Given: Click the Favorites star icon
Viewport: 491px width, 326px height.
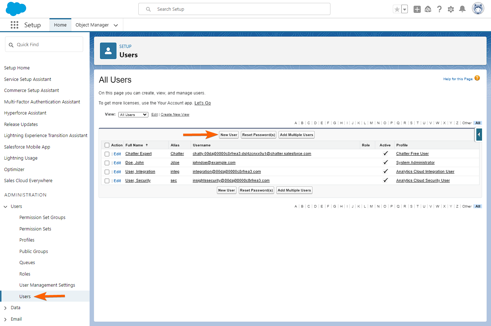Looking at the screenshot, I should click(397, 9).
